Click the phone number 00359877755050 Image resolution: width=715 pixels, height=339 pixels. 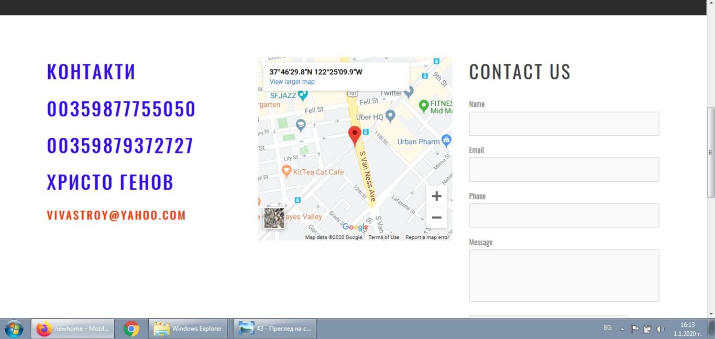121,109
